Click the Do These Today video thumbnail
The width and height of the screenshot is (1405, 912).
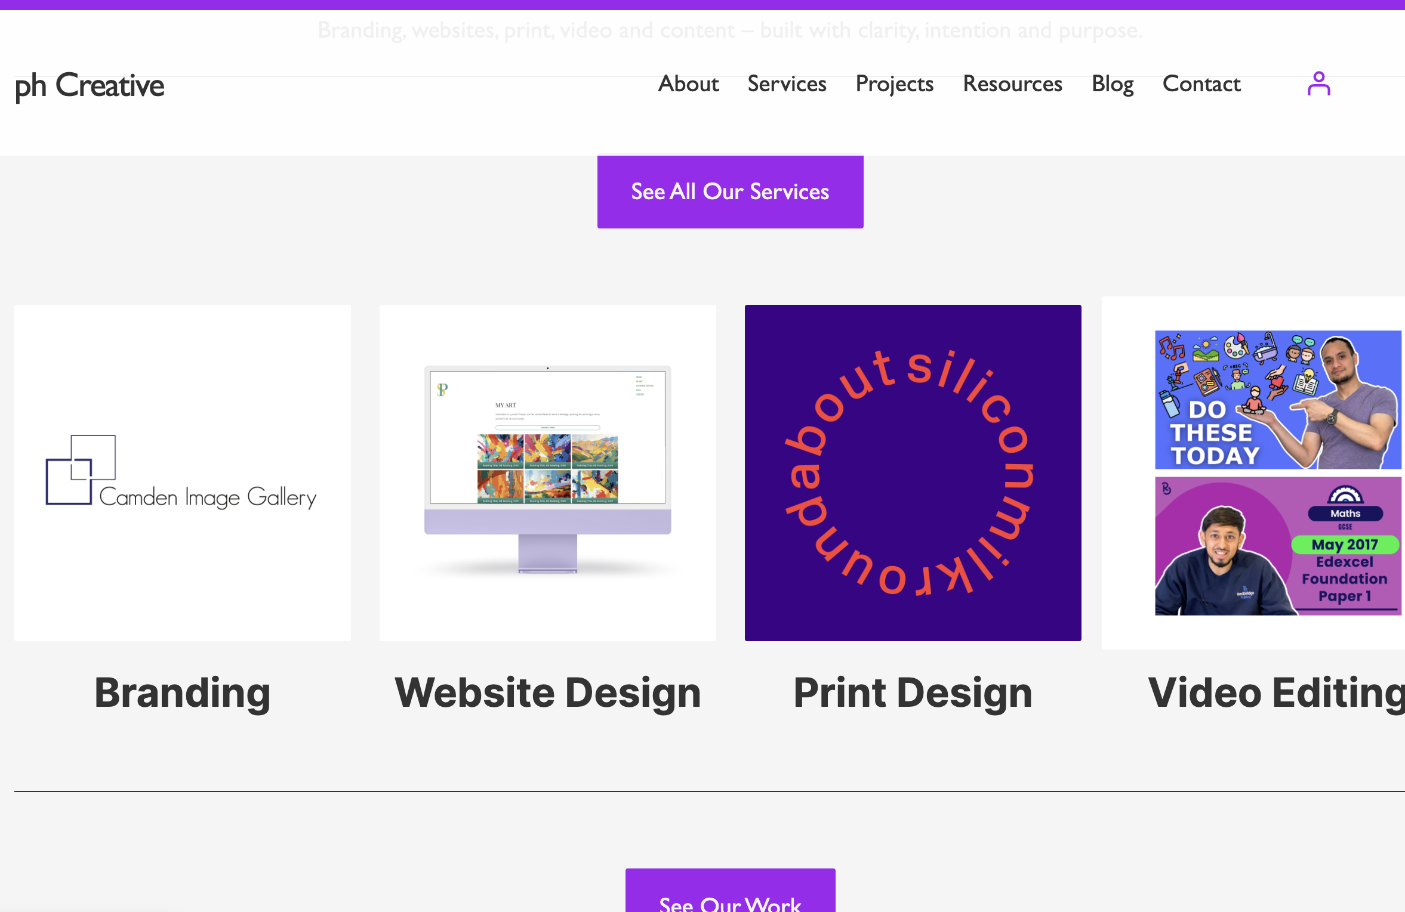click(x=1277, y=400)
